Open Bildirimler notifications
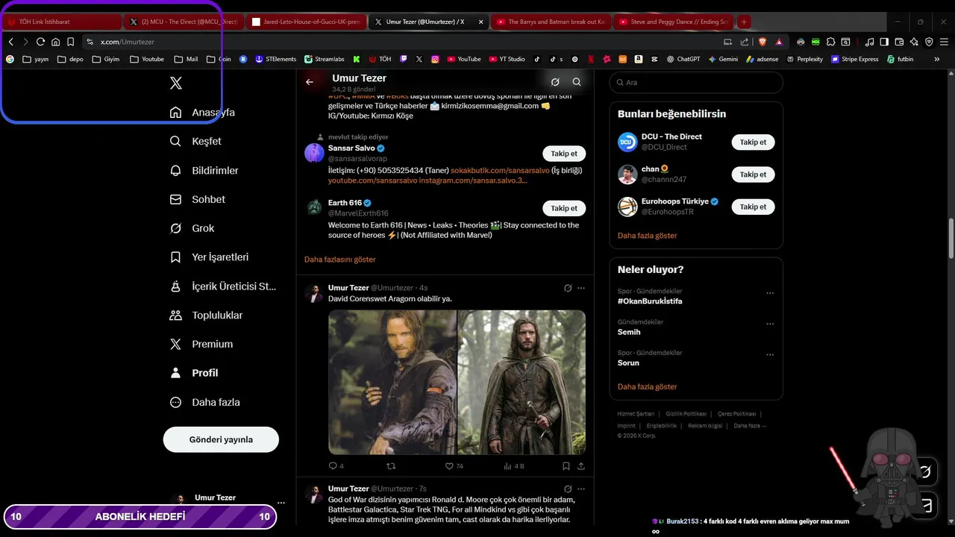The height and width of the screenshot is (537, 955). 204,170
